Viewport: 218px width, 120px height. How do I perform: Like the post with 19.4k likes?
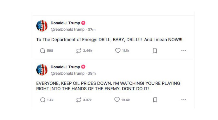click(117, 100)
